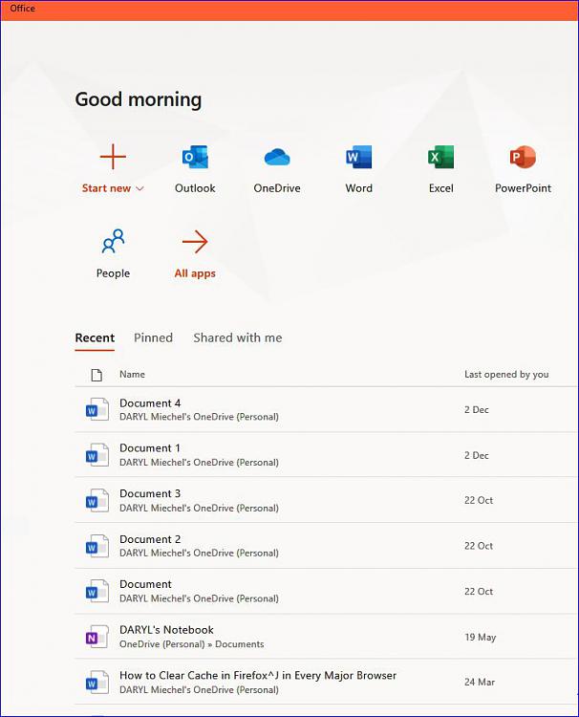Viewport: 579px width, 717px height.
Task: Sort by the Name column header
Action: click(132, 375)
